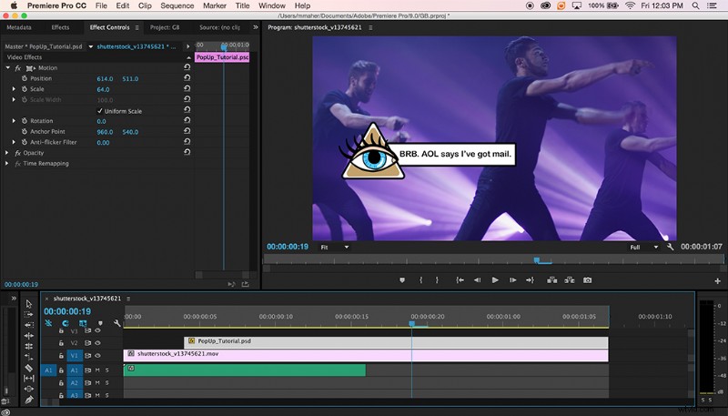Expand the Scale property

tap(14, 88)
